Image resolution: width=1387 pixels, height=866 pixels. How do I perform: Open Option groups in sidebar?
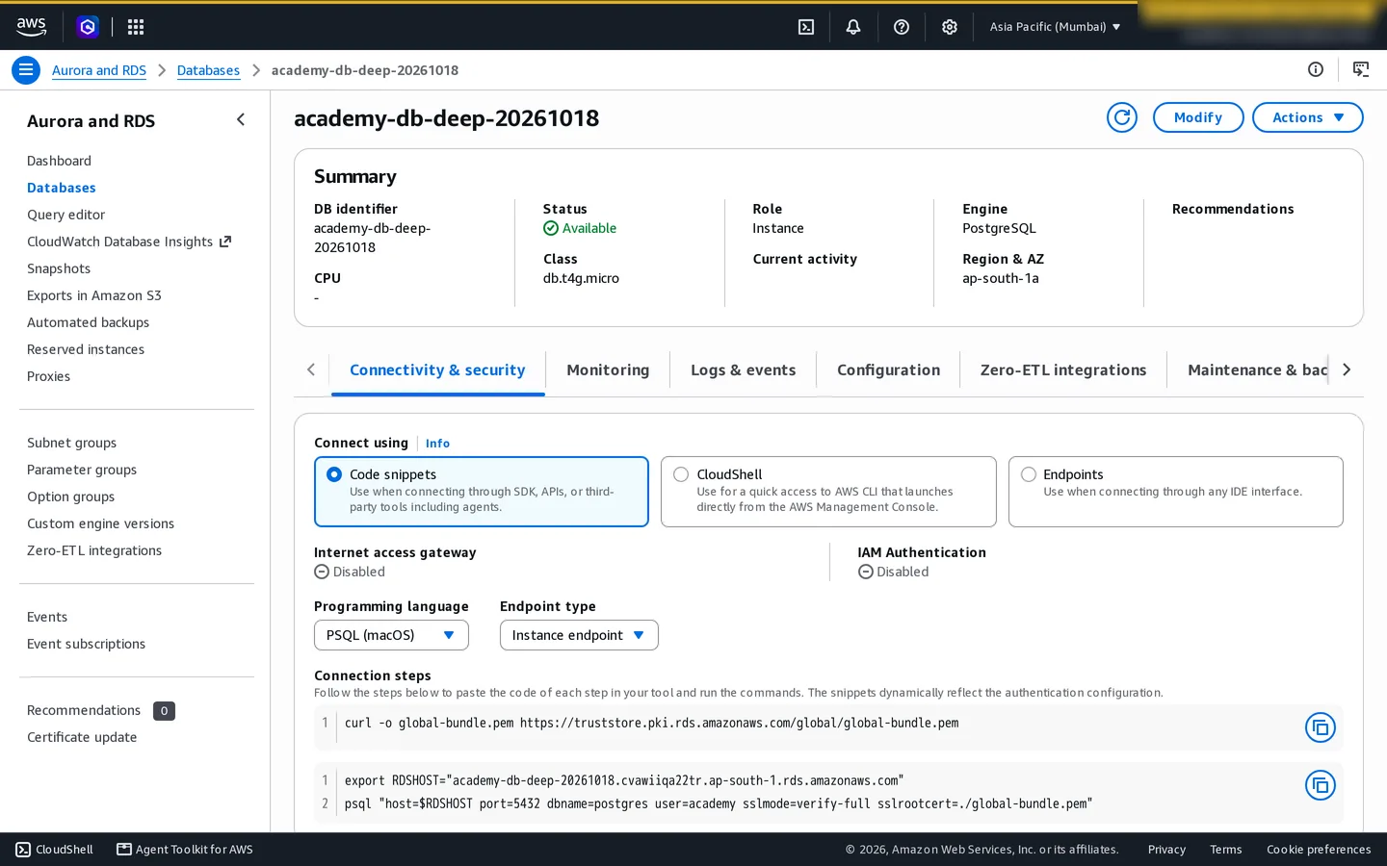[70, 497]
